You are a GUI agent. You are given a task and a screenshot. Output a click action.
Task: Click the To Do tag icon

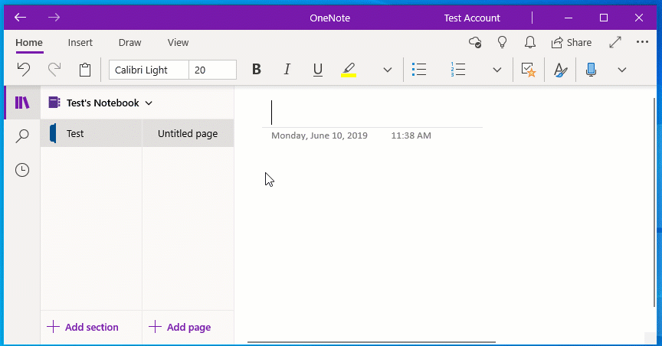(528, 70)
